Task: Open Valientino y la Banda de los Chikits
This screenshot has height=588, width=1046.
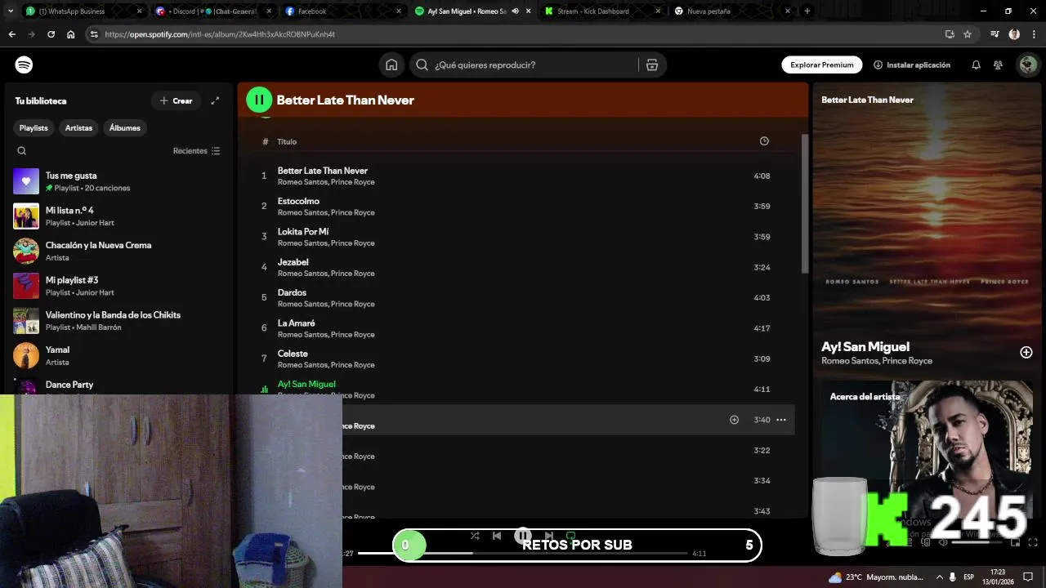Action: pos(118,321)
